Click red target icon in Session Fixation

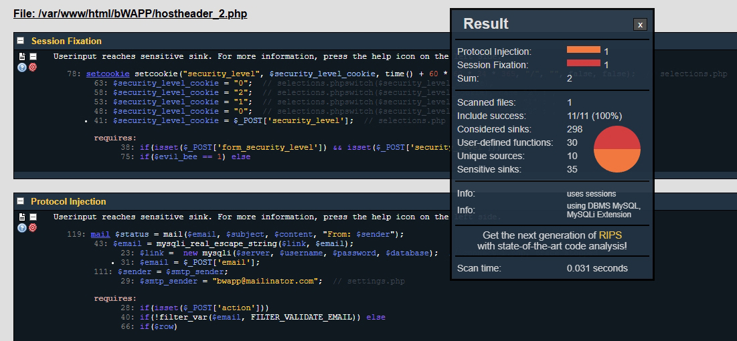click(x=33, y=68)
